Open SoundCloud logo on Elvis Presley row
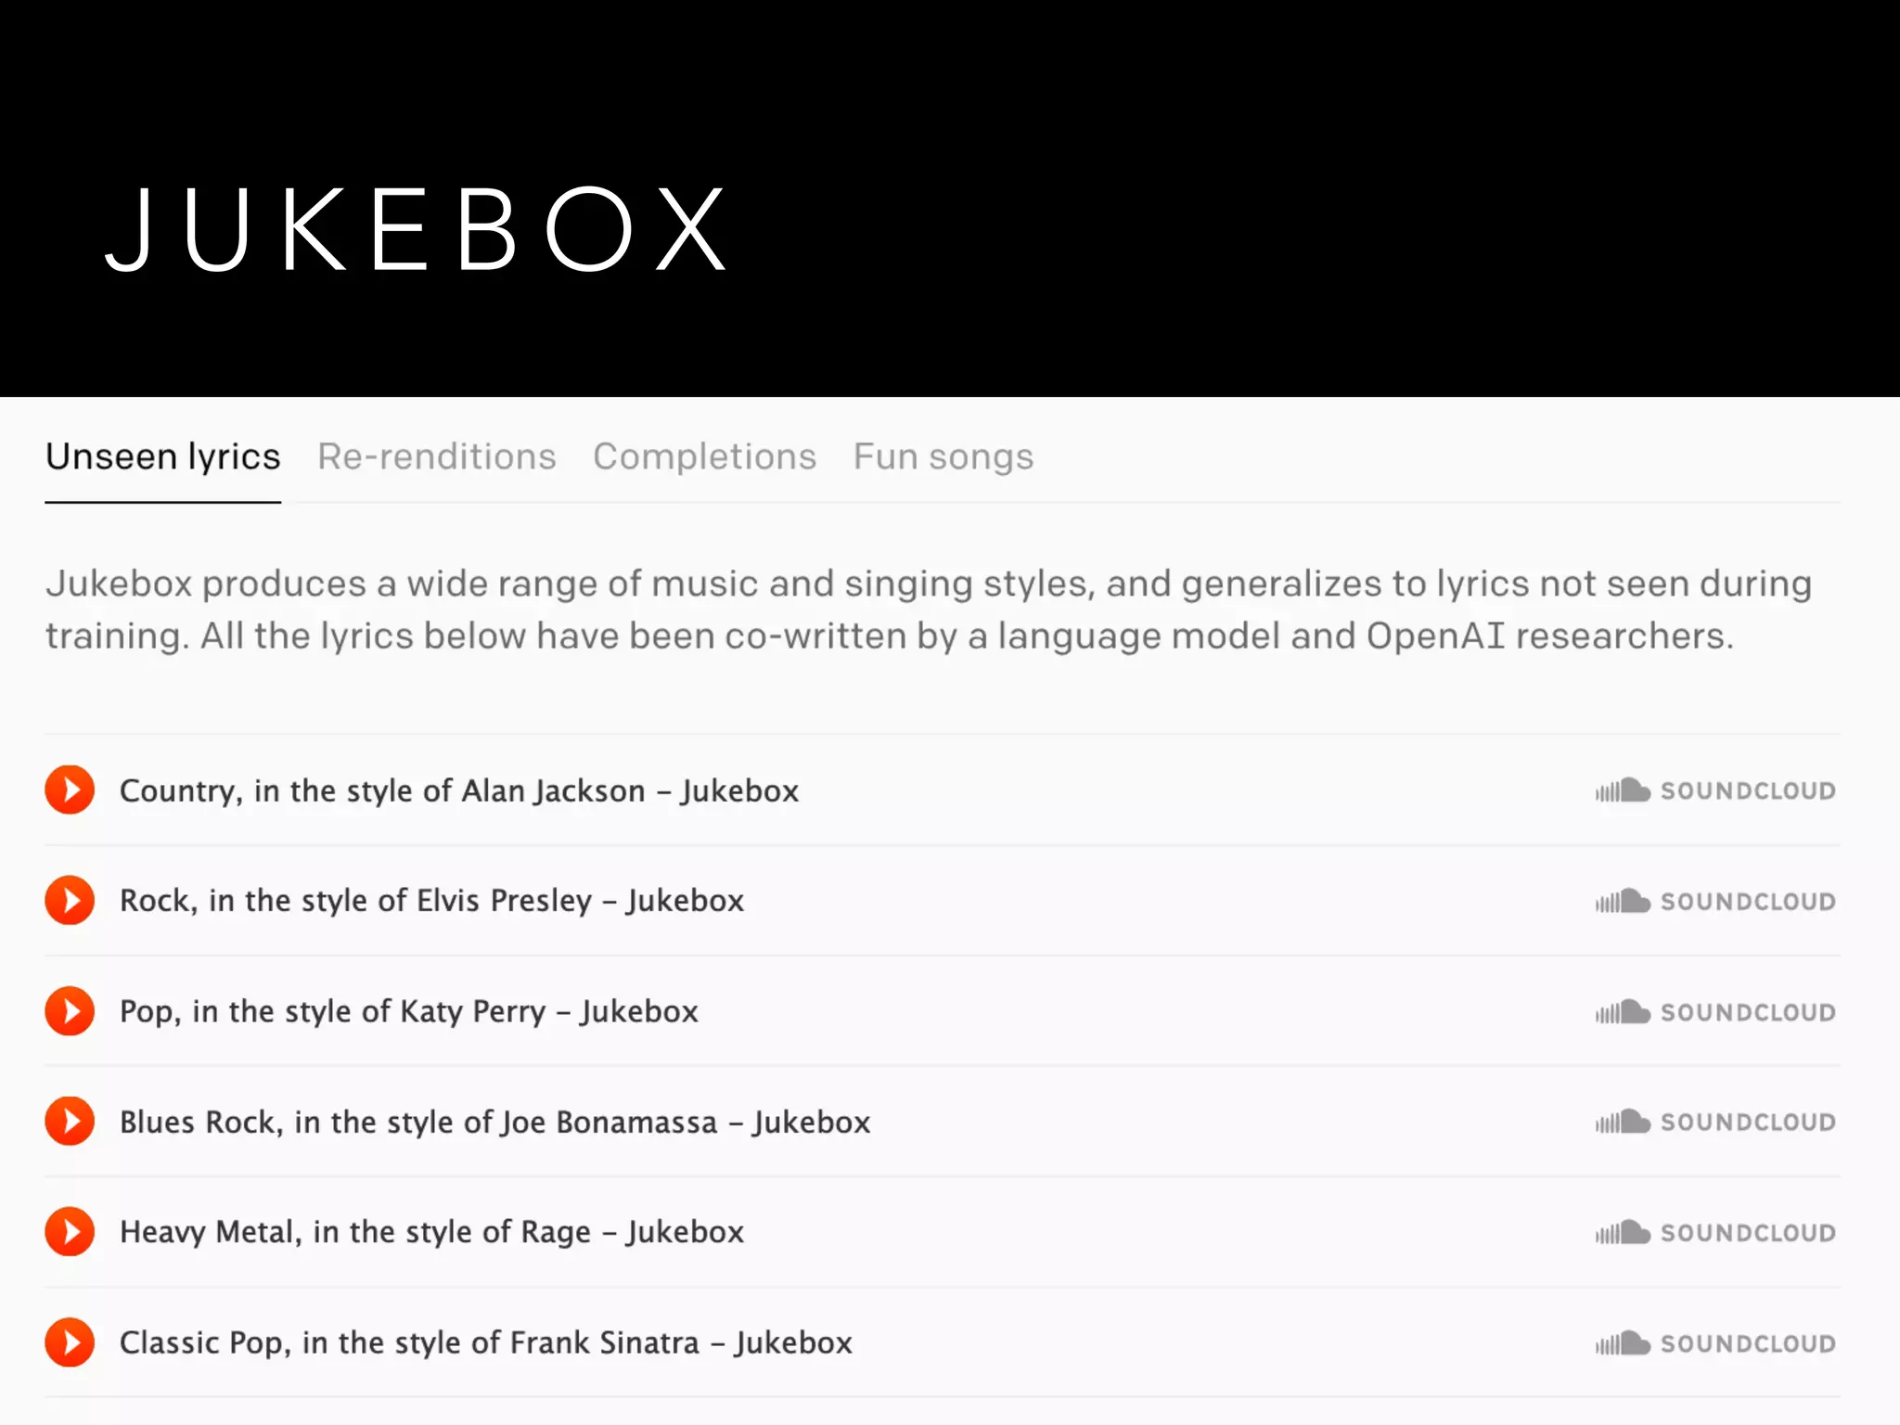This screenshot has width=1900, height=1425. 1714,902
